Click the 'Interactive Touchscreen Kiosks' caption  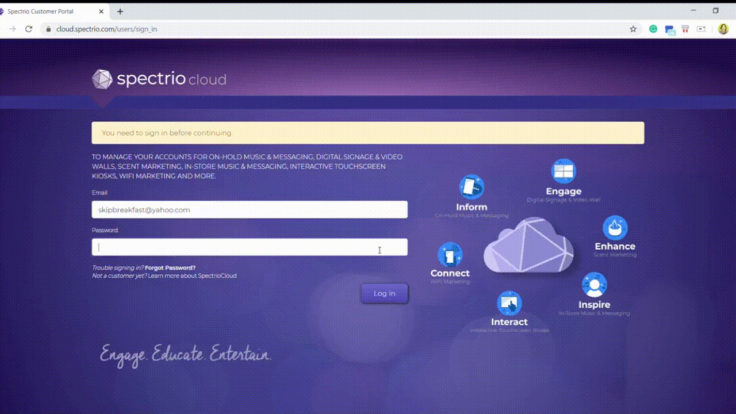click(x=509, y=331)
